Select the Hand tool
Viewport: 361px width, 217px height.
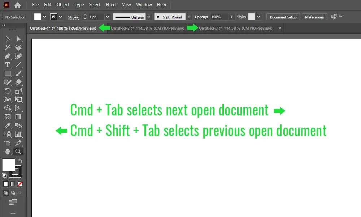7,152
